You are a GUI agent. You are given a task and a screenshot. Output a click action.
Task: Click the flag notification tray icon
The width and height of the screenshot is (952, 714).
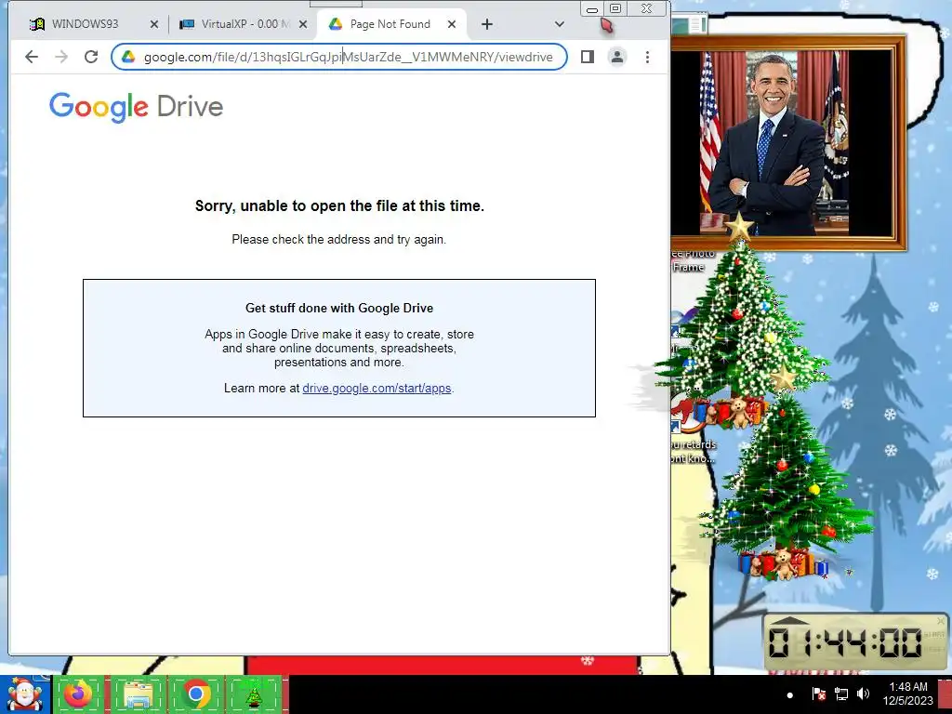818,694
